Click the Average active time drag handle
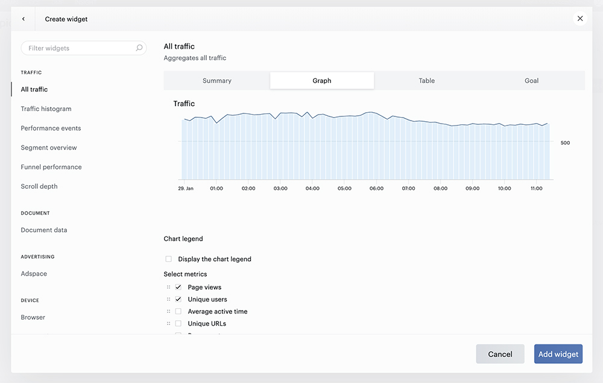Image resolution: width=603 pixels, height=383 pixels. click(x=168, y=311)
